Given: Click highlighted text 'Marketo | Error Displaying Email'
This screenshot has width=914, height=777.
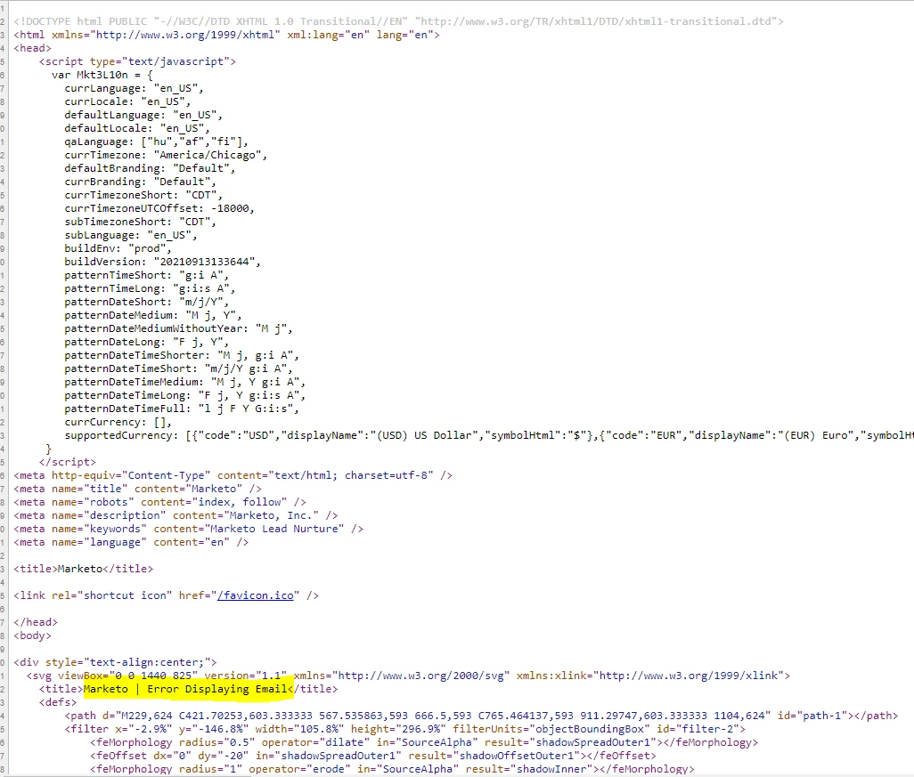Looking at the screenshot, I should click(185, 689).
